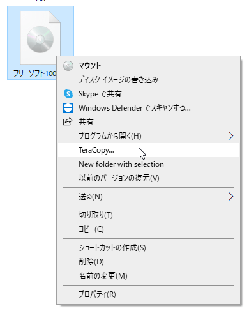This screenshot has height=313, width=249.
Task: Click プログラムから開く(H) label
Action: point(110,136)
